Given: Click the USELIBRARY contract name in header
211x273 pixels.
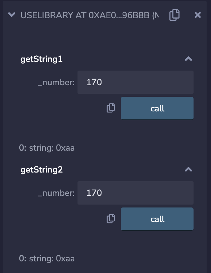Looking at the screenshot, I should point(47,15).
